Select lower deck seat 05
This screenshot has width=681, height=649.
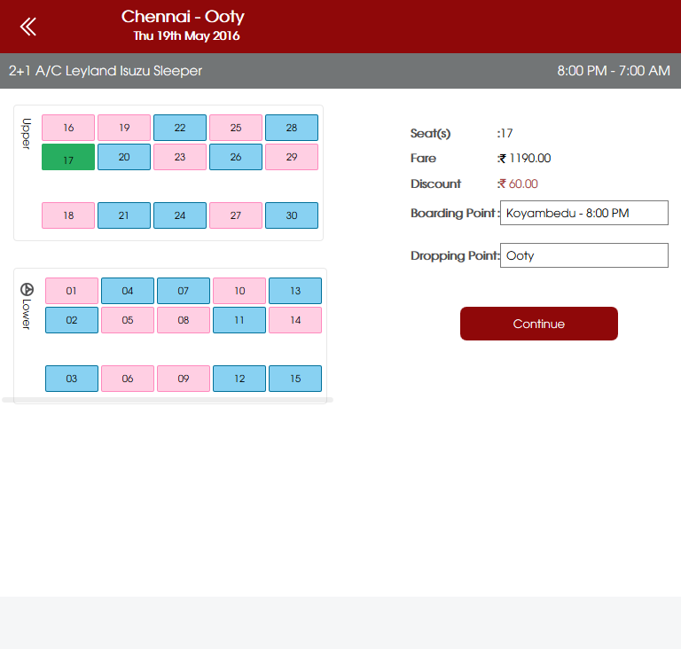(128, 320)
